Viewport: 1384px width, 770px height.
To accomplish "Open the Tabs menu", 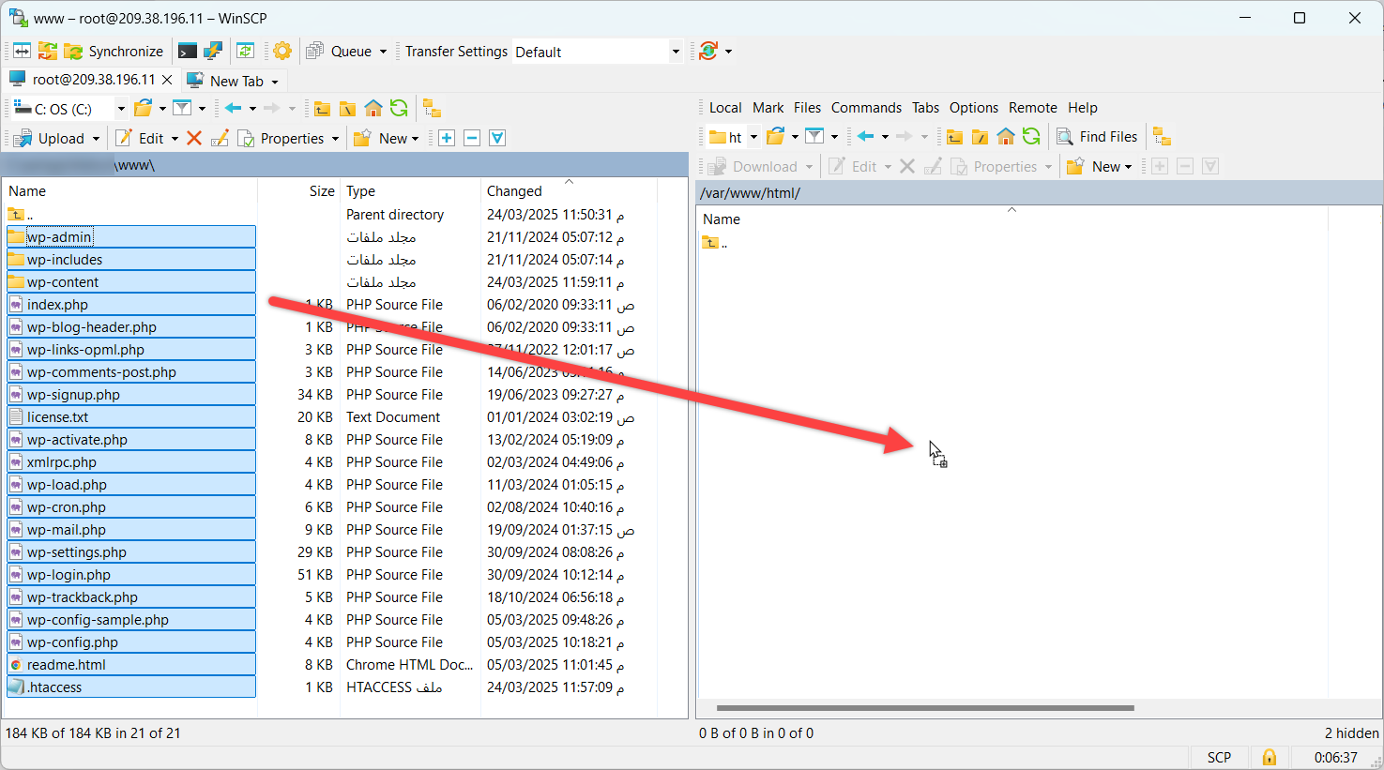I will pos(925,108).
